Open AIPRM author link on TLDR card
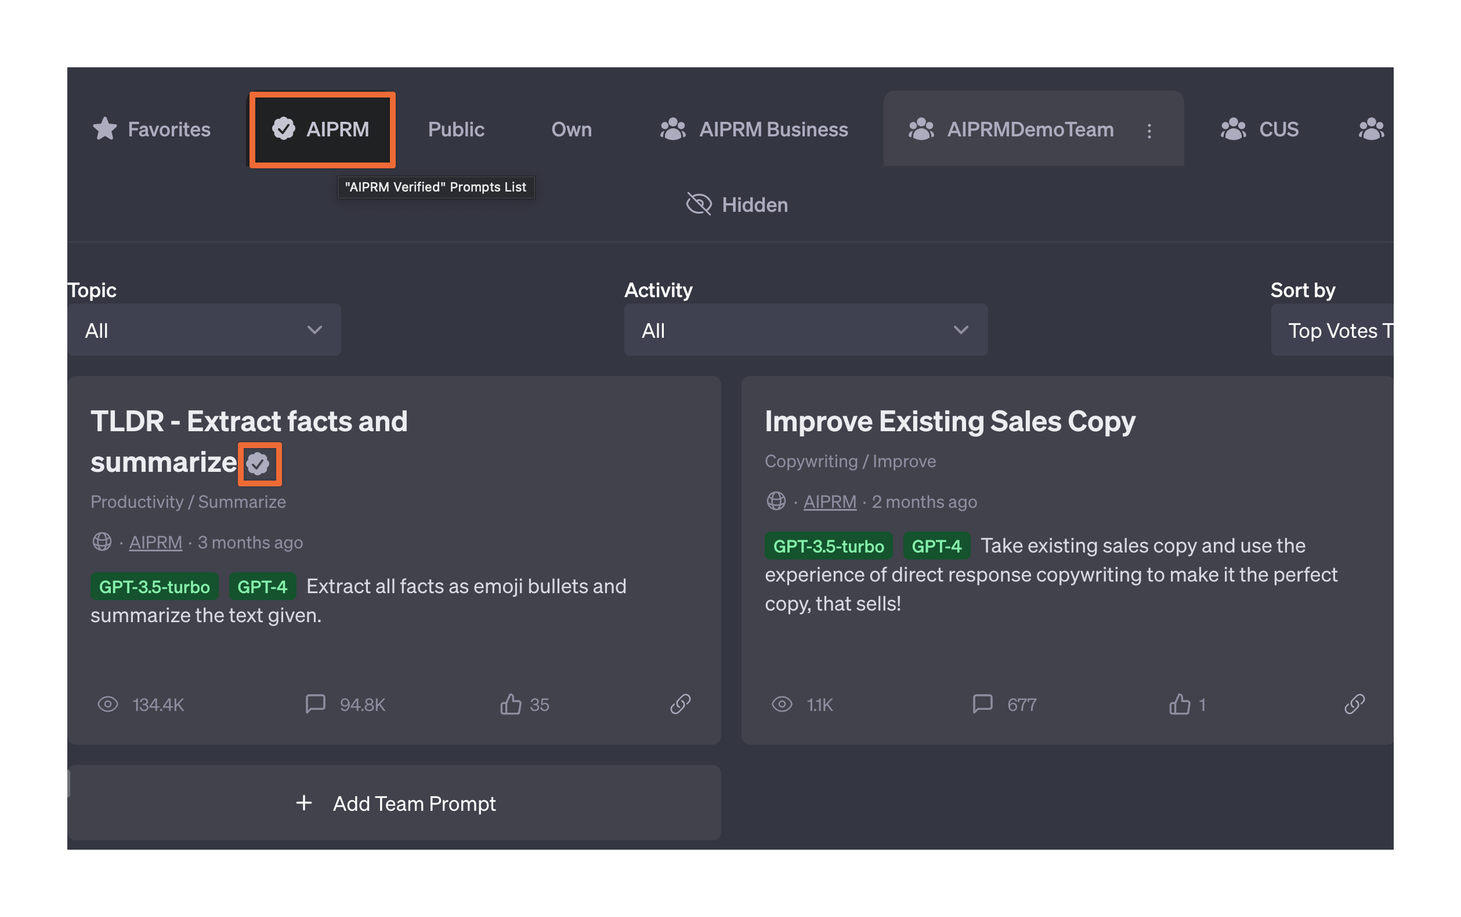Viewport: 1461px width, 917px height. pos(155,542)
